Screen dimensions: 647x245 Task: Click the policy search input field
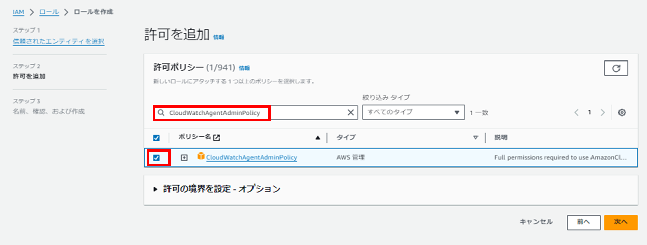256,113
